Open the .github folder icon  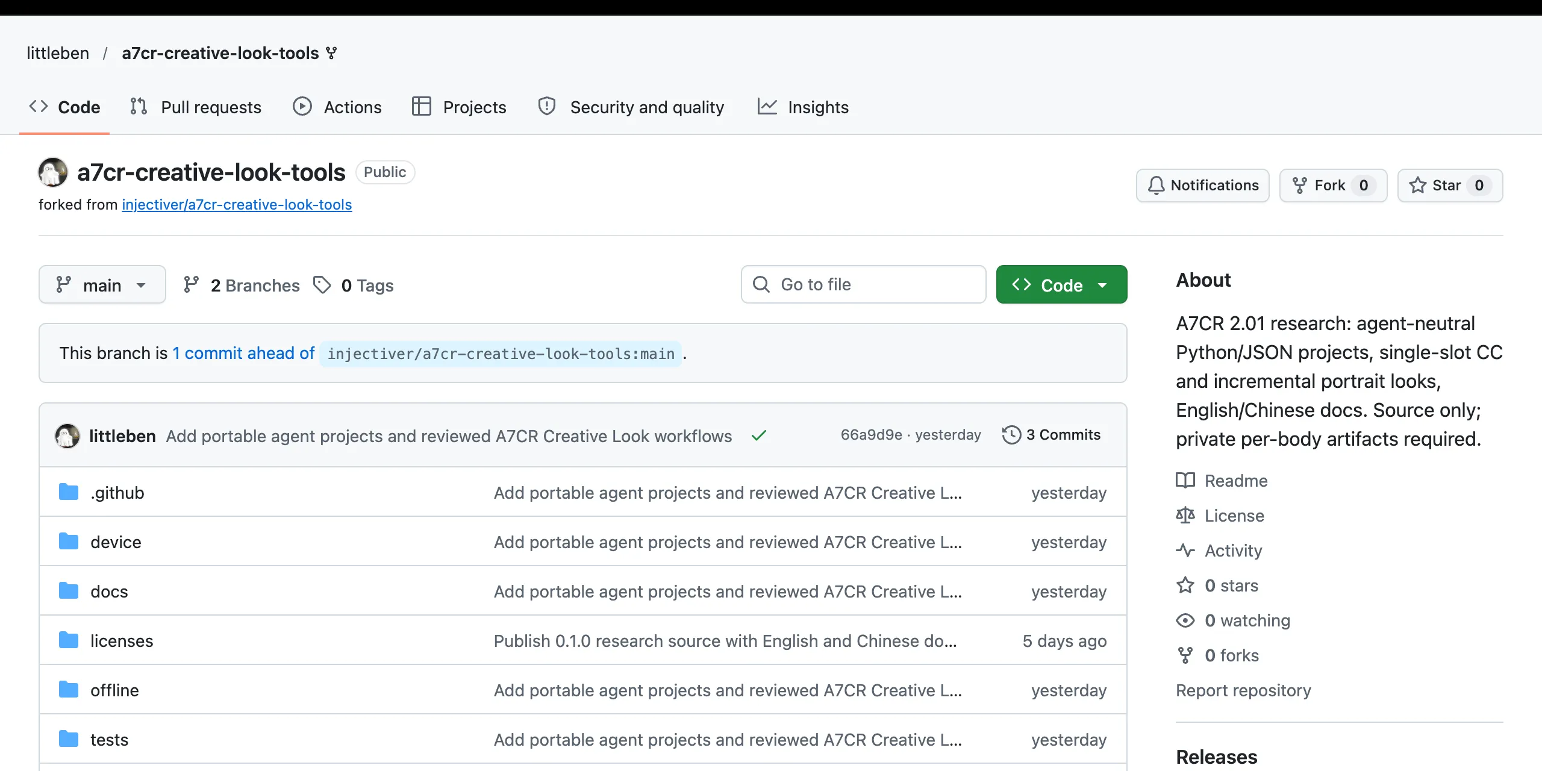pyautogui.click(x=69, y=492)
